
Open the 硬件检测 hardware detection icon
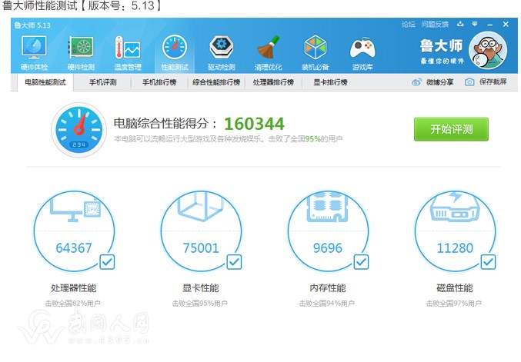click(x=81, y=48)
